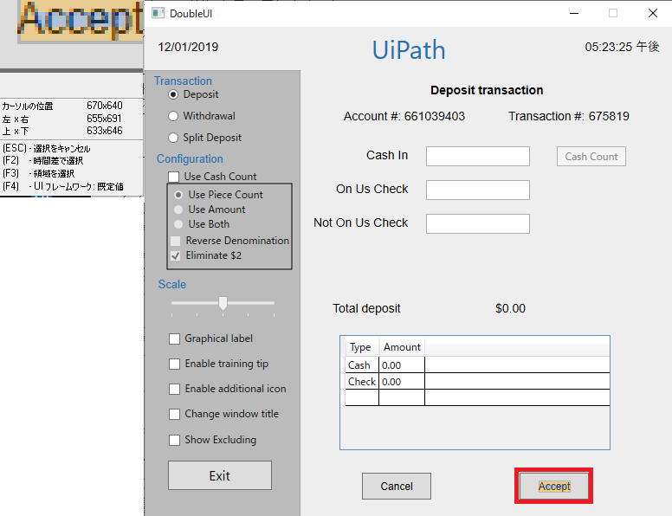Click the Check amount cell in table
Image resolution: width=672 pixels, height=516 pixels.
(401, 382)
